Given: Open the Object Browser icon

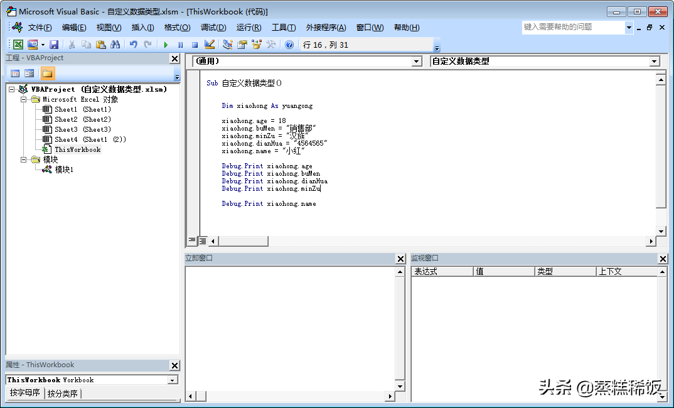Looking at the screenshot, I should (257, 44).
